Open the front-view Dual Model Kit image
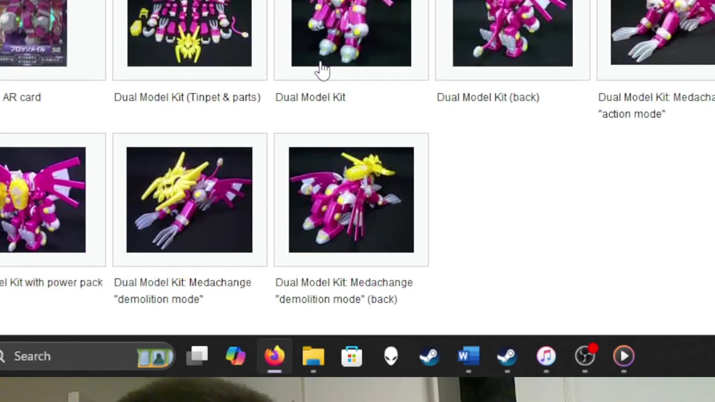 (x=351, y=33)
